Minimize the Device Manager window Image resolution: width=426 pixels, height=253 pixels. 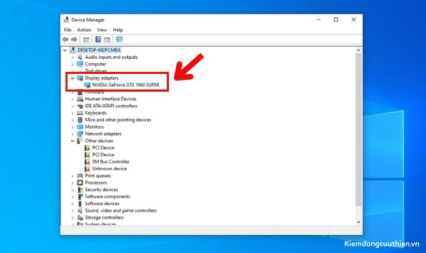pos(318,20)
